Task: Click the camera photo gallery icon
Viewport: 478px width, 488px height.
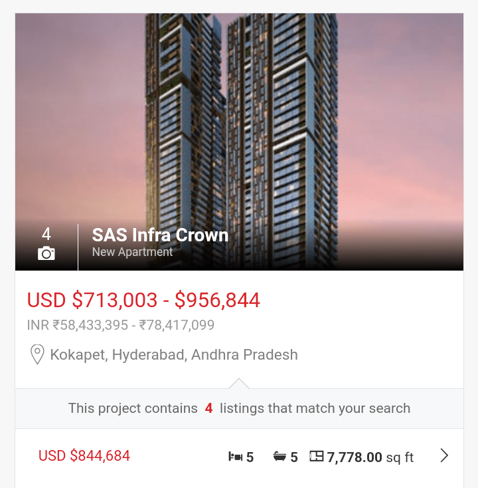Action: (x=46, y=253)
